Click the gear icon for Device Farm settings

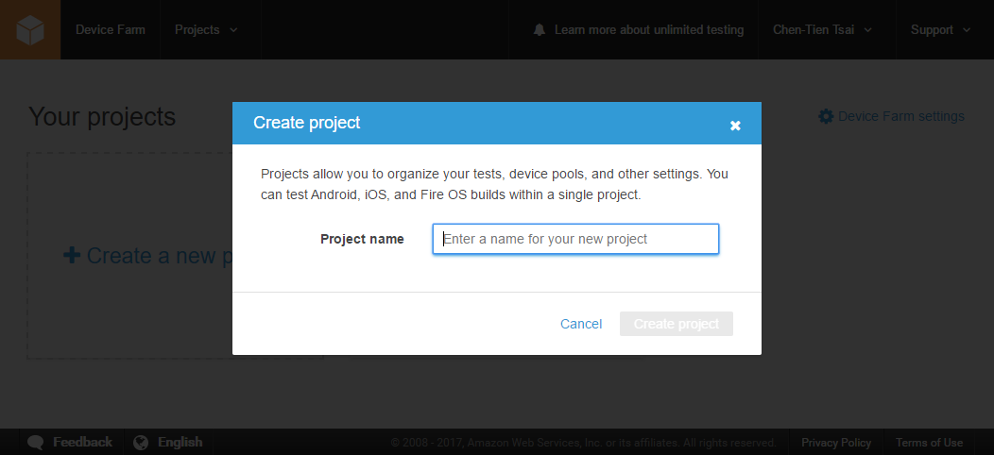pos(826,116)
